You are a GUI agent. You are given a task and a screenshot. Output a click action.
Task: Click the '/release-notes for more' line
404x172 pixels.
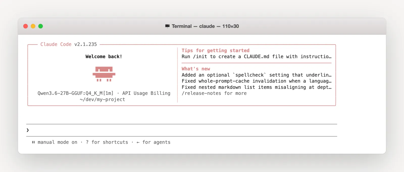coord(214,93)
